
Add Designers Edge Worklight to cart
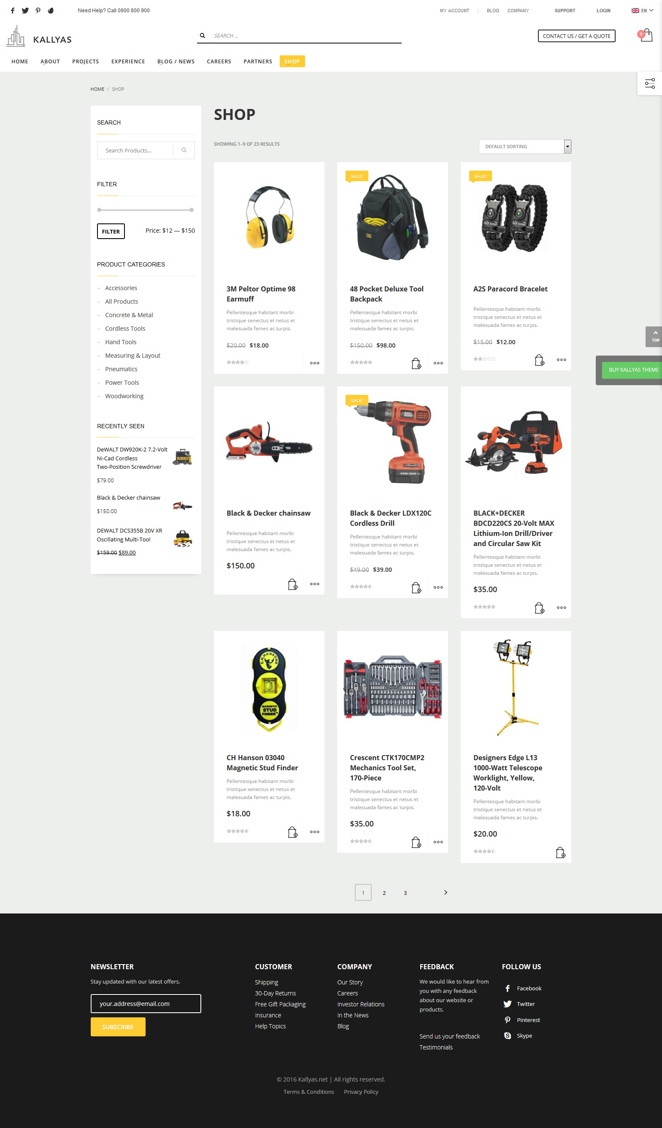click(x=560, y=853)
